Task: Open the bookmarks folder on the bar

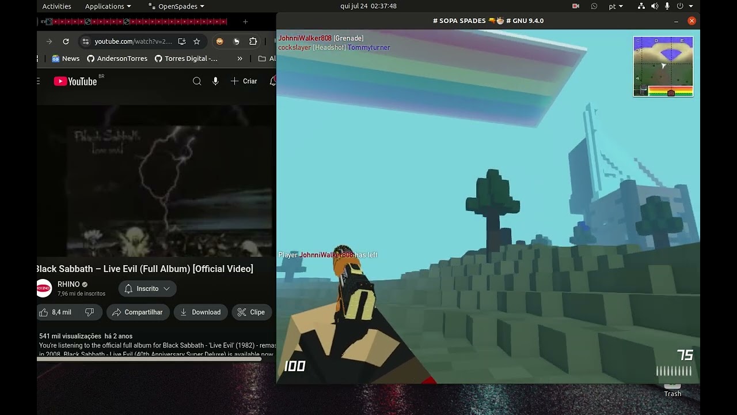Action: pyautogui.click(x=266, y=58)
